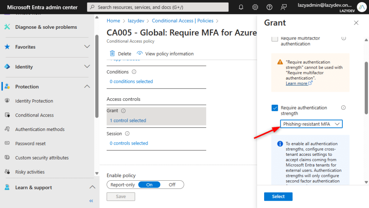This screenshot has height=208, width=369.
Task: Uncheck Require authentication strength
Action: (x=275, y=108)
